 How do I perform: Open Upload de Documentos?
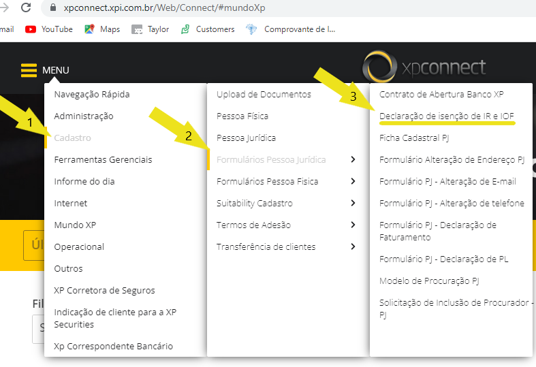[x=264, y=95]
